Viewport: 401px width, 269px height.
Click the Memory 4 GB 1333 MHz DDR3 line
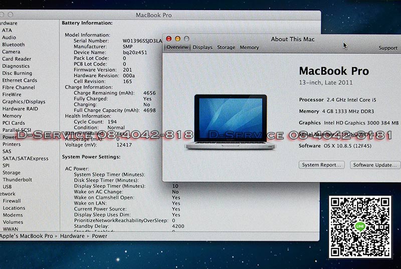336,111
